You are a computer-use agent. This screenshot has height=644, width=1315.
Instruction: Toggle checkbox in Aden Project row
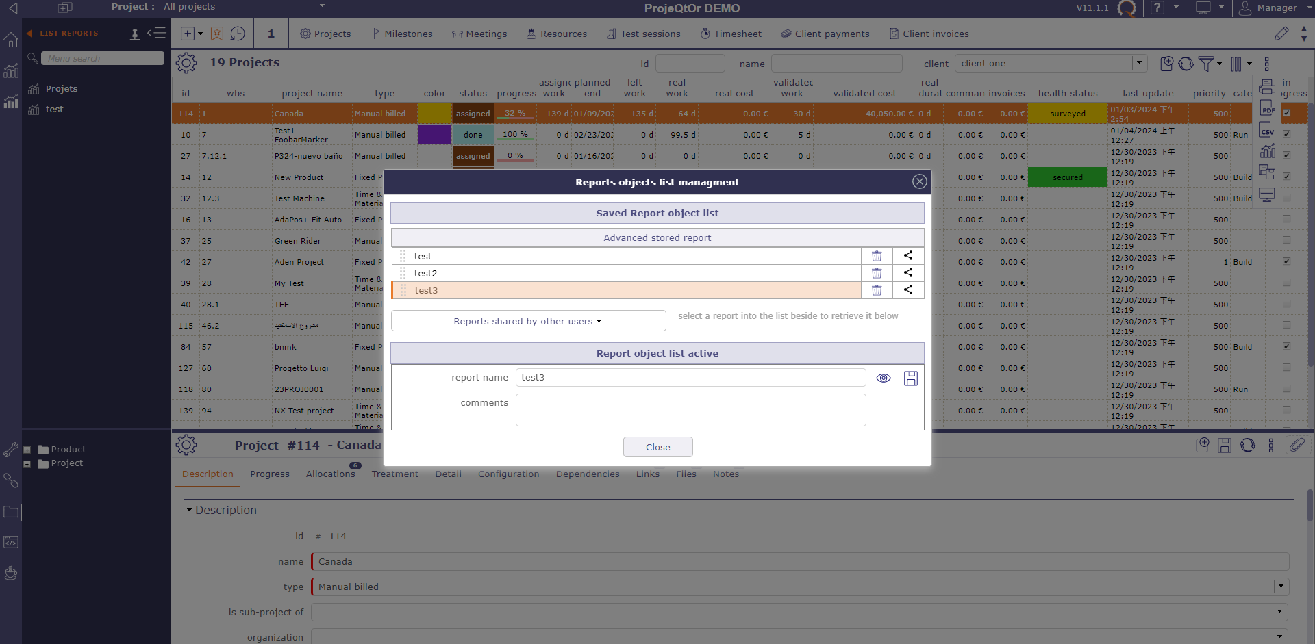point(1286,261)
